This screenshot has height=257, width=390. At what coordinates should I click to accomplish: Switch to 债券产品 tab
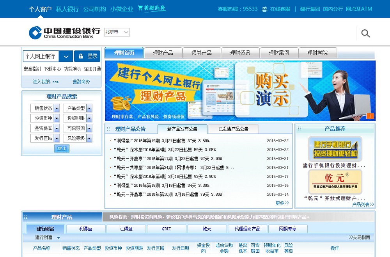point(202,53)
